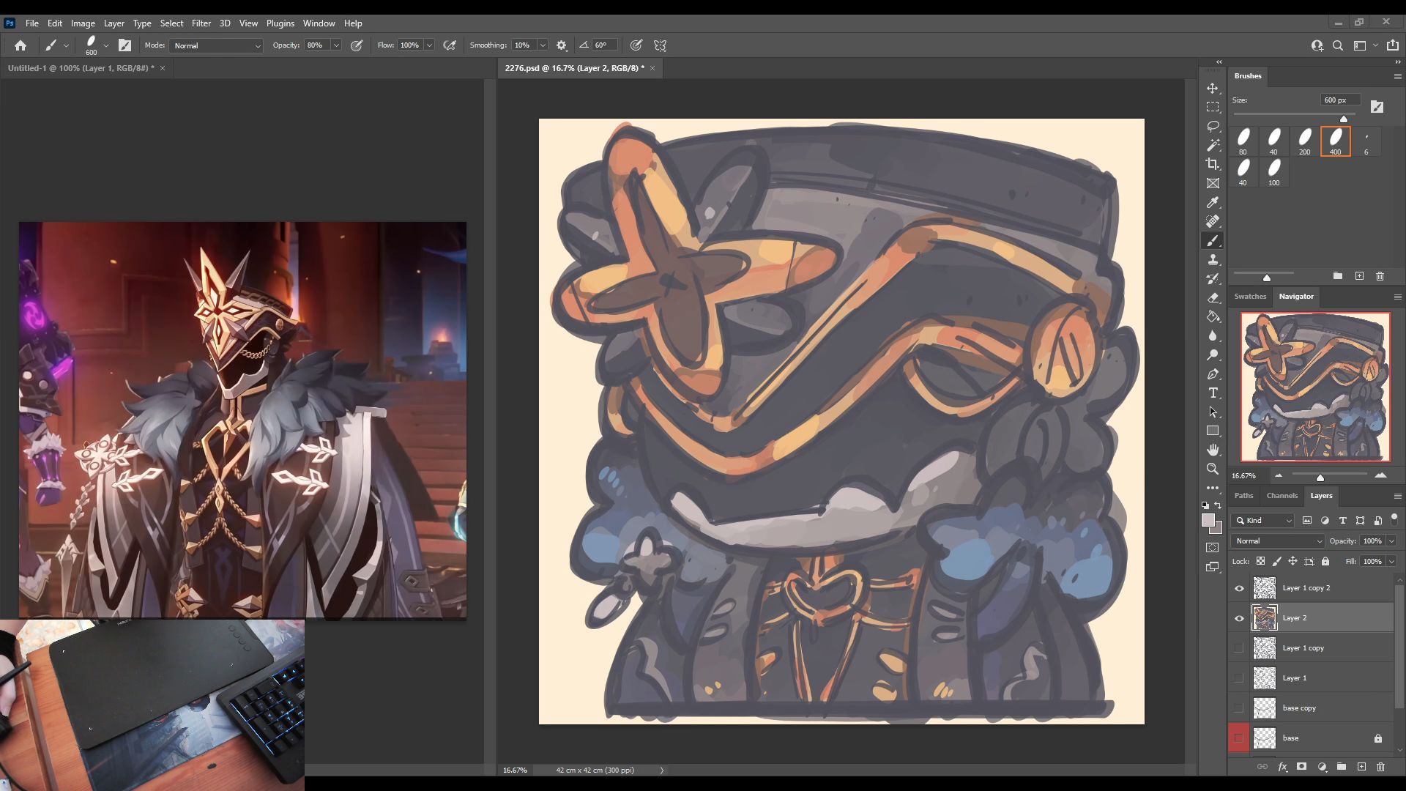Select the Eyedropper tool

tap(1213, 202)
